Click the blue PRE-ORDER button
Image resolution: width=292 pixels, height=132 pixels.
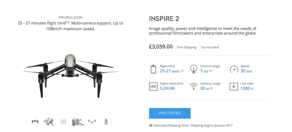pos(170,113)
